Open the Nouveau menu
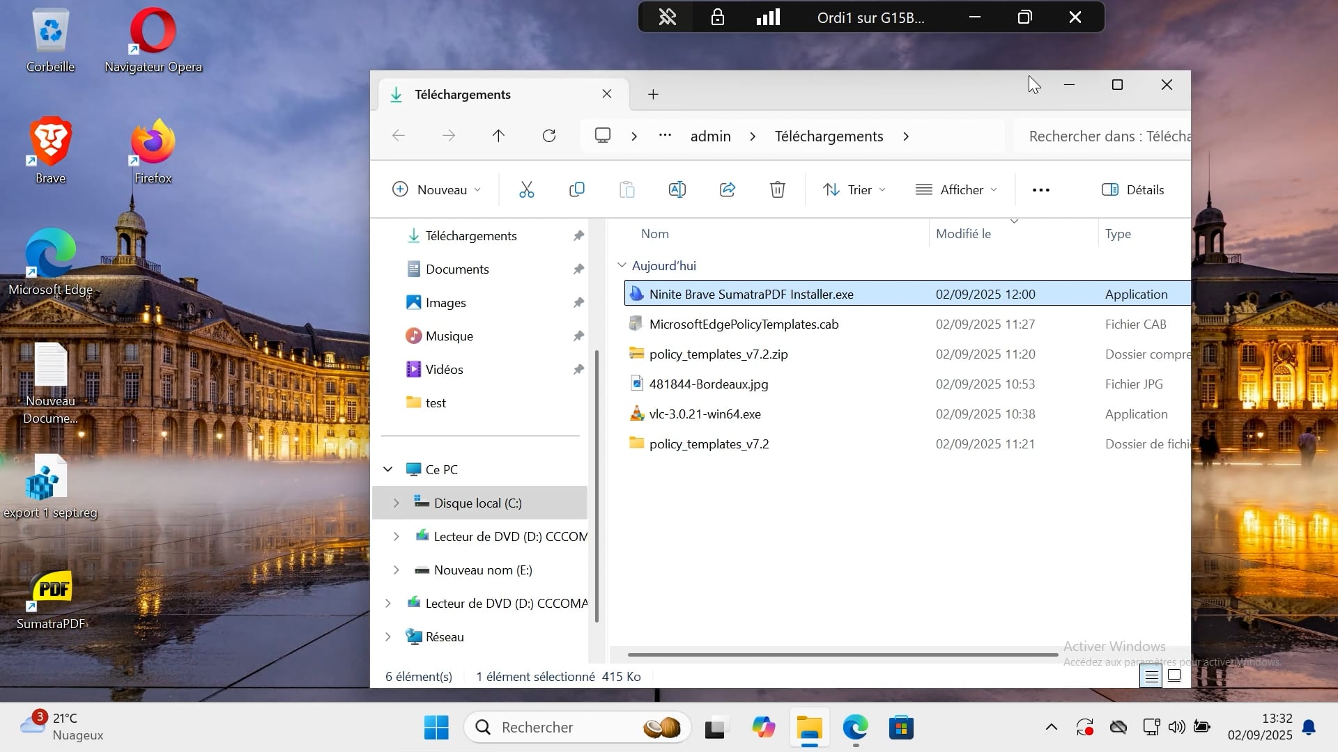This screenshot has width=1338, height=752. (x=436, y=189)
